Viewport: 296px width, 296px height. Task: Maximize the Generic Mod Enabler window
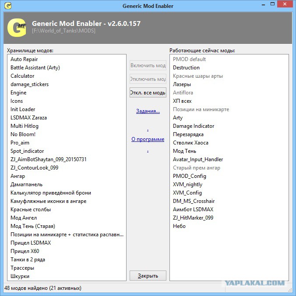coord(272,4)
